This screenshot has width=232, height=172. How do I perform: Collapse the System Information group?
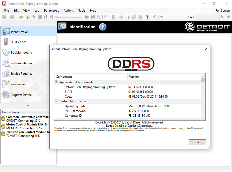click(x=56, y=101)
